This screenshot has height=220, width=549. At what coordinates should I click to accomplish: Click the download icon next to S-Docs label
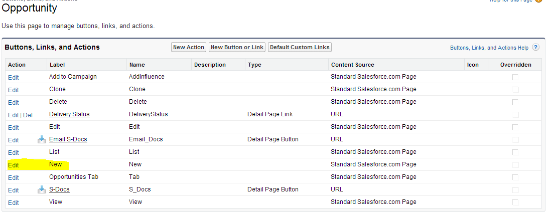tap(42, 189)
